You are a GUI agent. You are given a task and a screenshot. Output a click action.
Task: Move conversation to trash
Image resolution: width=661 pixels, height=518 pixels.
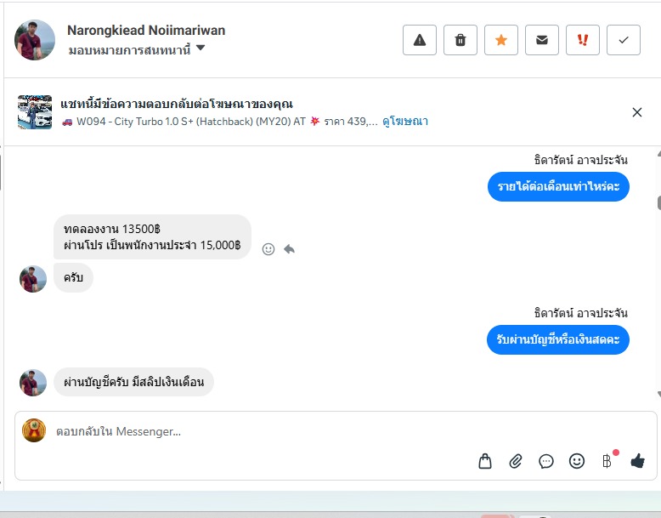[460, 40]
